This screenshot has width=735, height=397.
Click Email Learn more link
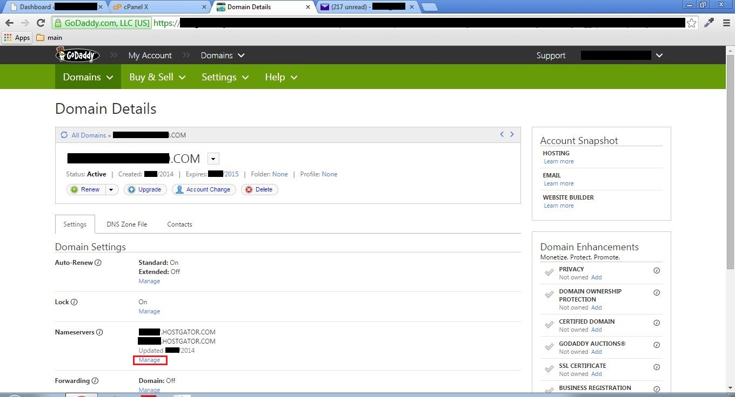tap(559, 183)
